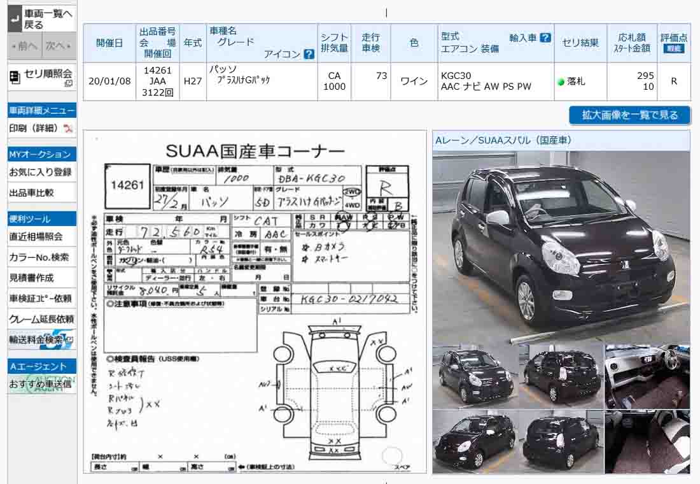The height and width of the screenshot is (484, 700).
Task: Click the date cell 20/01/08
Action: 109,82
